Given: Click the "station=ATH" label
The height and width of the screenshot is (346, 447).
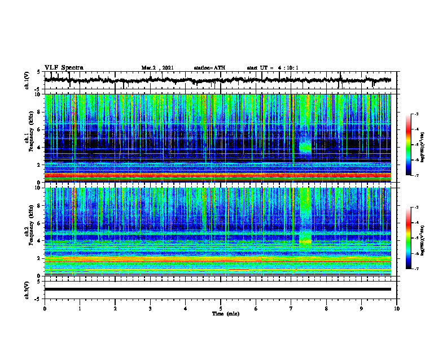Looking at the screenshot, I should point(209,68).
